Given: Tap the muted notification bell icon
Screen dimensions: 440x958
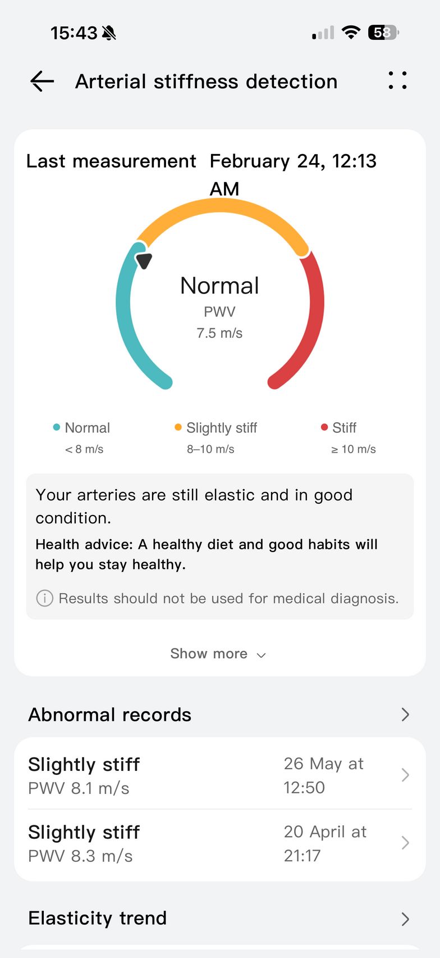Looking at the screenshot, I should (x=109, y=33).
